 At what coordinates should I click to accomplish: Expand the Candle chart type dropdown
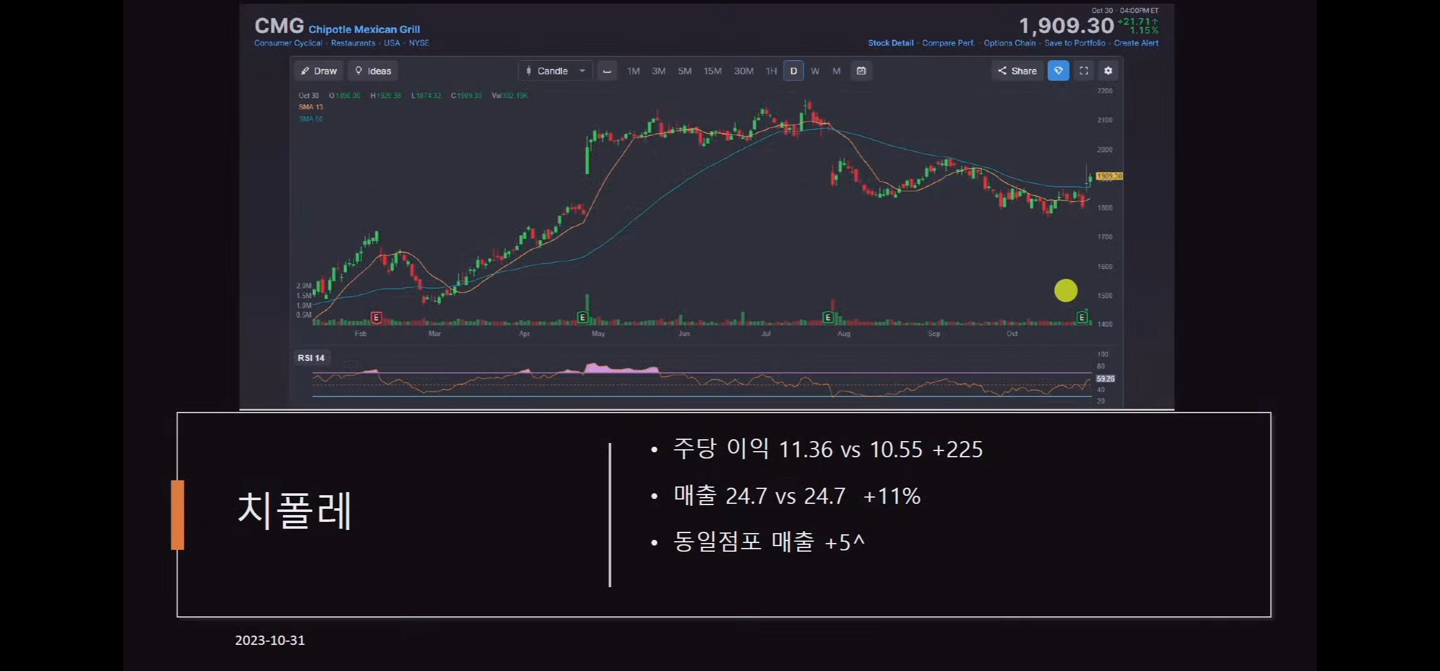pos(555,71)
